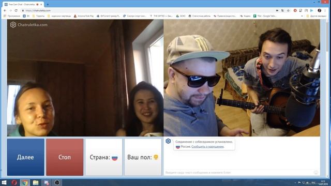
Task: Switch to Chrome in the taskbar
Action: 25,182
